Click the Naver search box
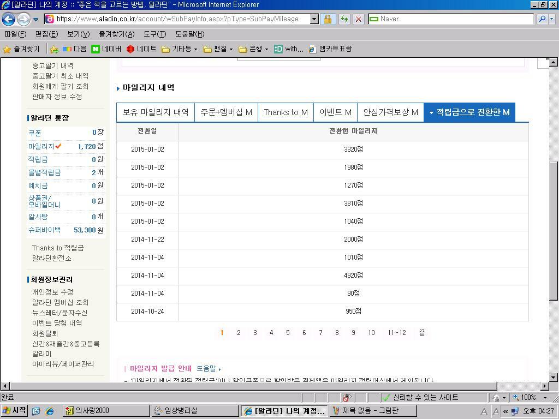 [x=451, y=19]
